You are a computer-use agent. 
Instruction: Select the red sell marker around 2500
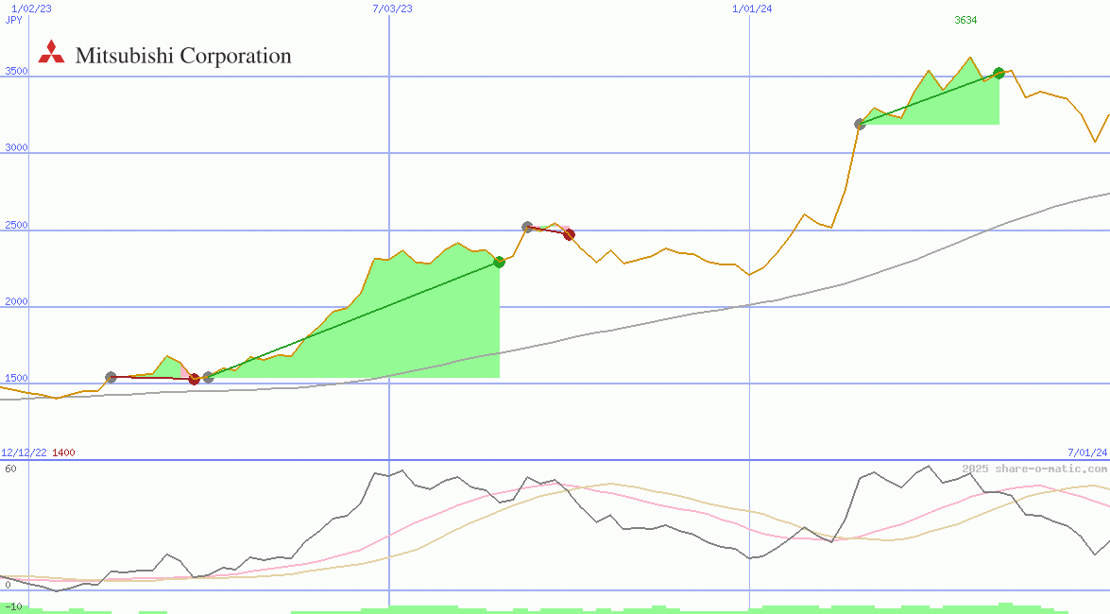pyautogui.click(x=568, y=233)
